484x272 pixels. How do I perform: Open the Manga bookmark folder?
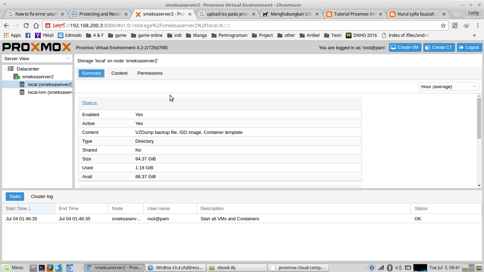click(x=196, y=35)
